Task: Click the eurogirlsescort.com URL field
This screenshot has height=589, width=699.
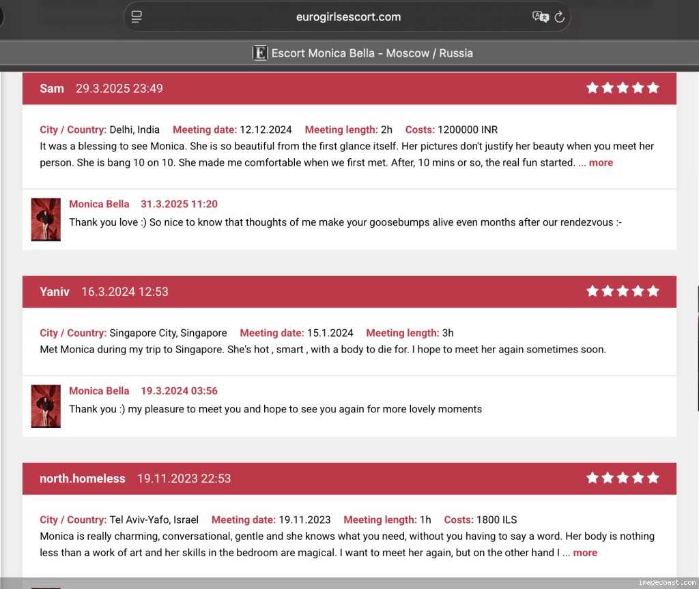Action: click(348, 17)
